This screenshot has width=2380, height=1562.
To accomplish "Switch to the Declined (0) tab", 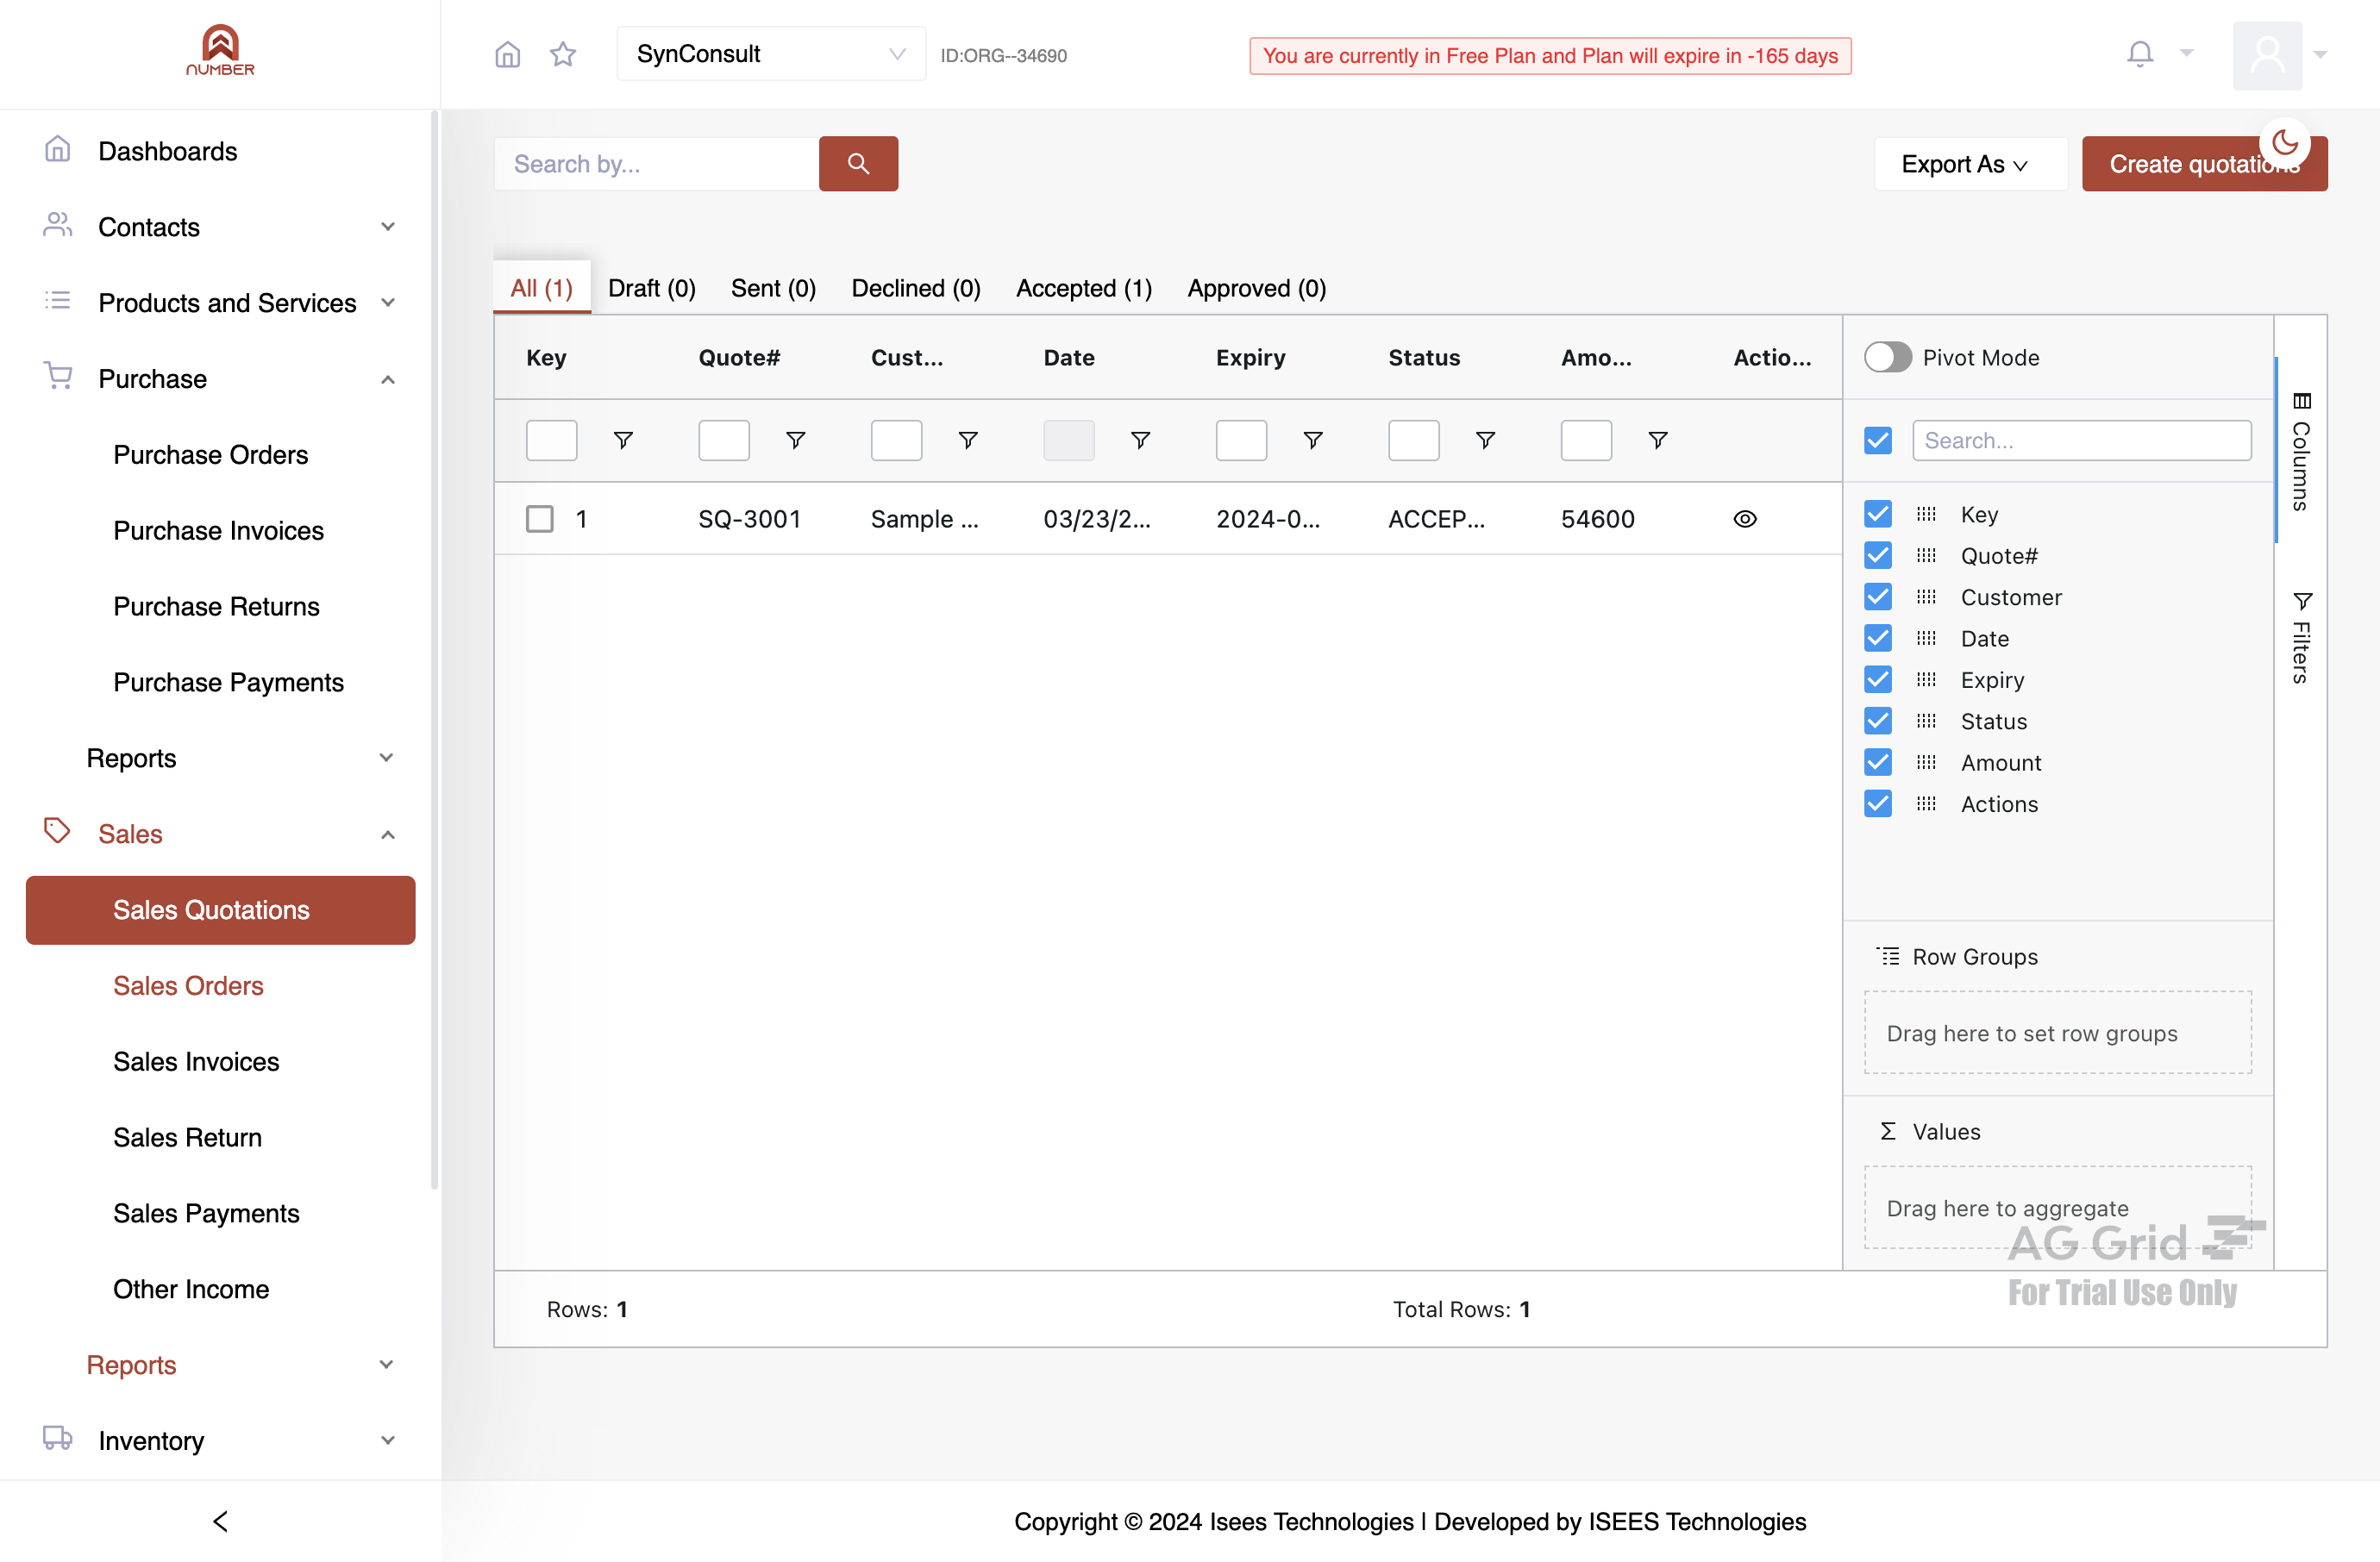I will [x=915, y=288].
